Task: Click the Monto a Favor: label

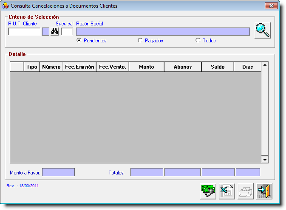Action: pos(25,173)
